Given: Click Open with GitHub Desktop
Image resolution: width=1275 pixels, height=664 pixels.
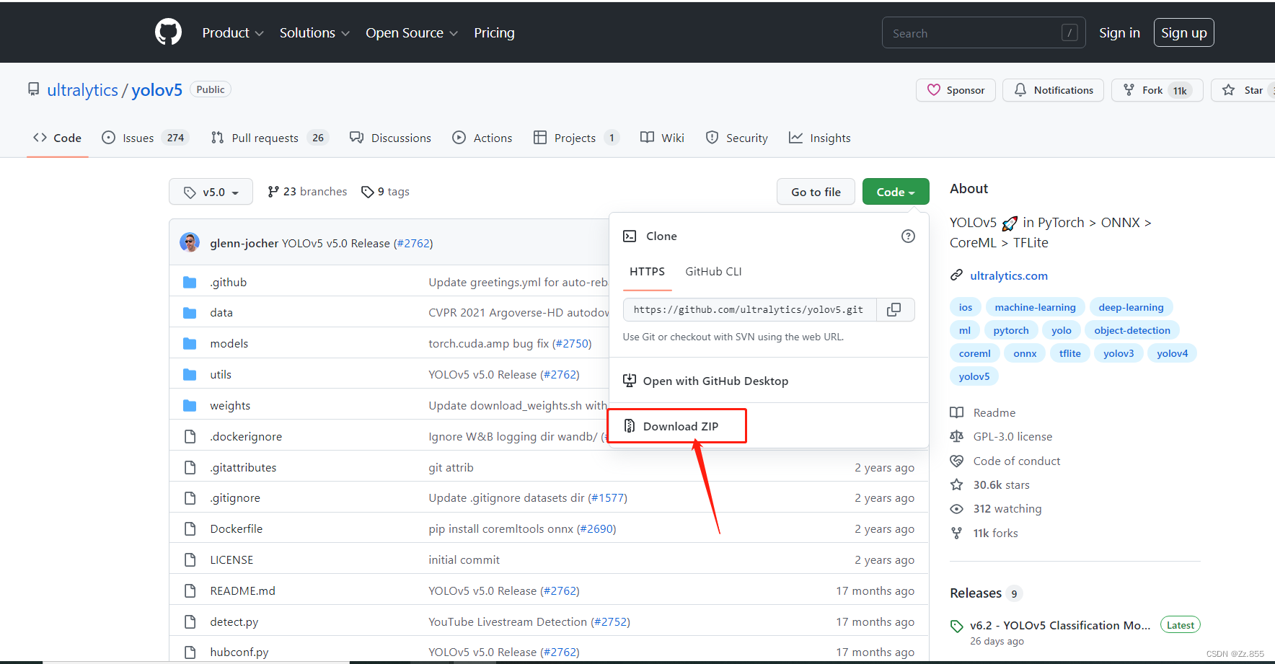Looking at the screenshot, I should pyautogui.click(x=715, y=381).
